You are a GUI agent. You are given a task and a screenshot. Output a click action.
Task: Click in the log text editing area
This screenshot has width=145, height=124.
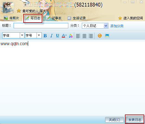pyautogui.click(x=73, y=78)
